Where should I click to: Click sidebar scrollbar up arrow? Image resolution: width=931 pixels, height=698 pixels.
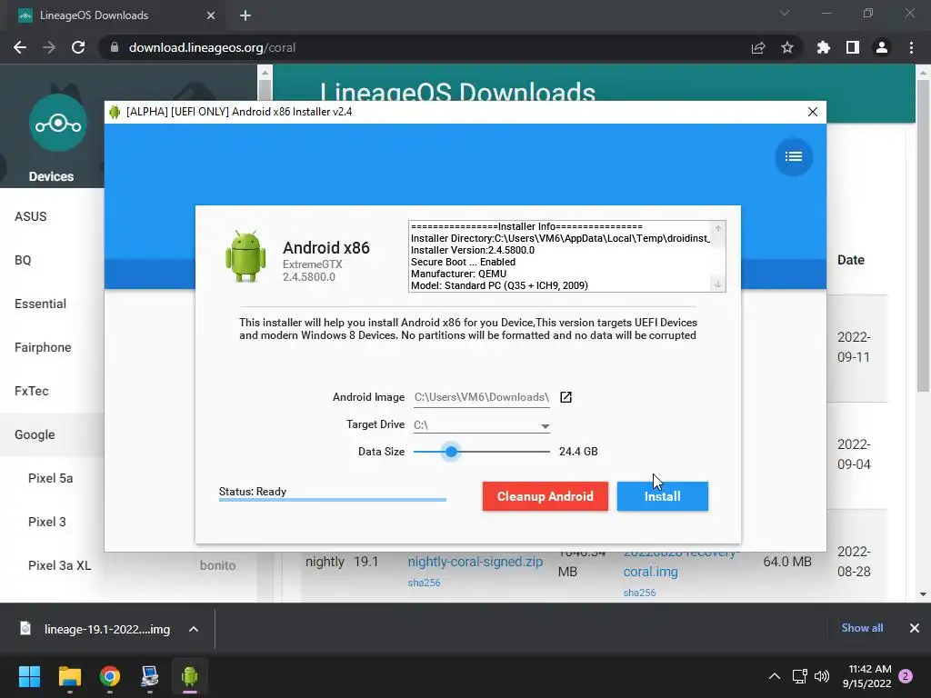pos(265,73)
